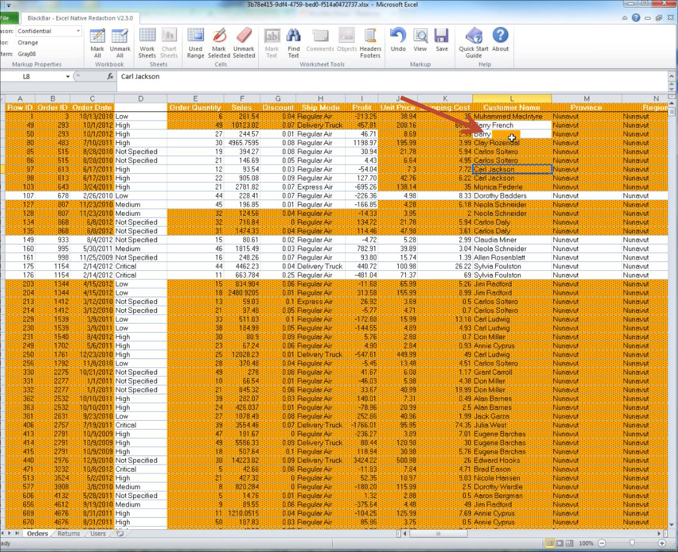Switch to the Users sheet tab
Image resolution: width=678 pixels, height=552 pixels.
[98, 533]
